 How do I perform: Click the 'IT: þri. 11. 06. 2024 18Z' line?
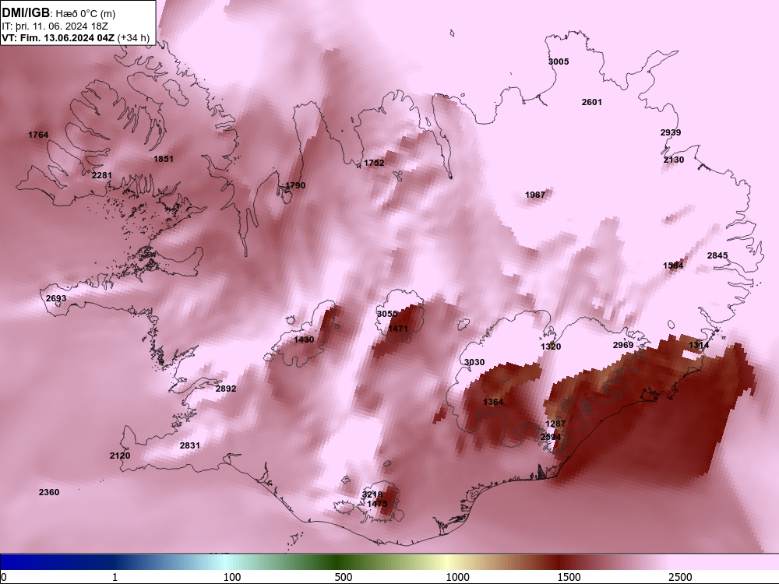[x=55, y=26]
